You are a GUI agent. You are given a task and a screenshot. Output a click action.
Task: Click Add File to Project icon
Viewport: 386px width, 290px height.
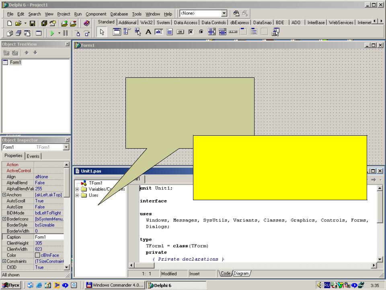[x=64, y=23]
